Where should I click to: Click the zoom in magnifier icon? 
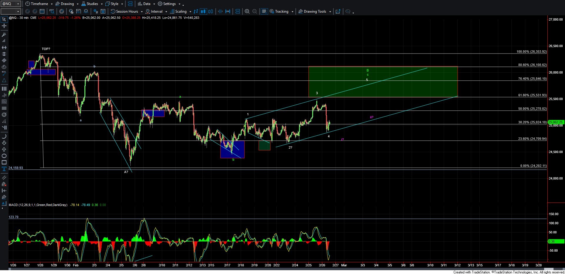pos(247,11)
